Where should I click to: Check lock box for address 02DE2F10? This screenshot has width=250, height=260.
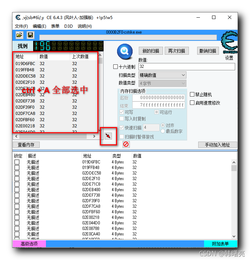pos(17,179)
